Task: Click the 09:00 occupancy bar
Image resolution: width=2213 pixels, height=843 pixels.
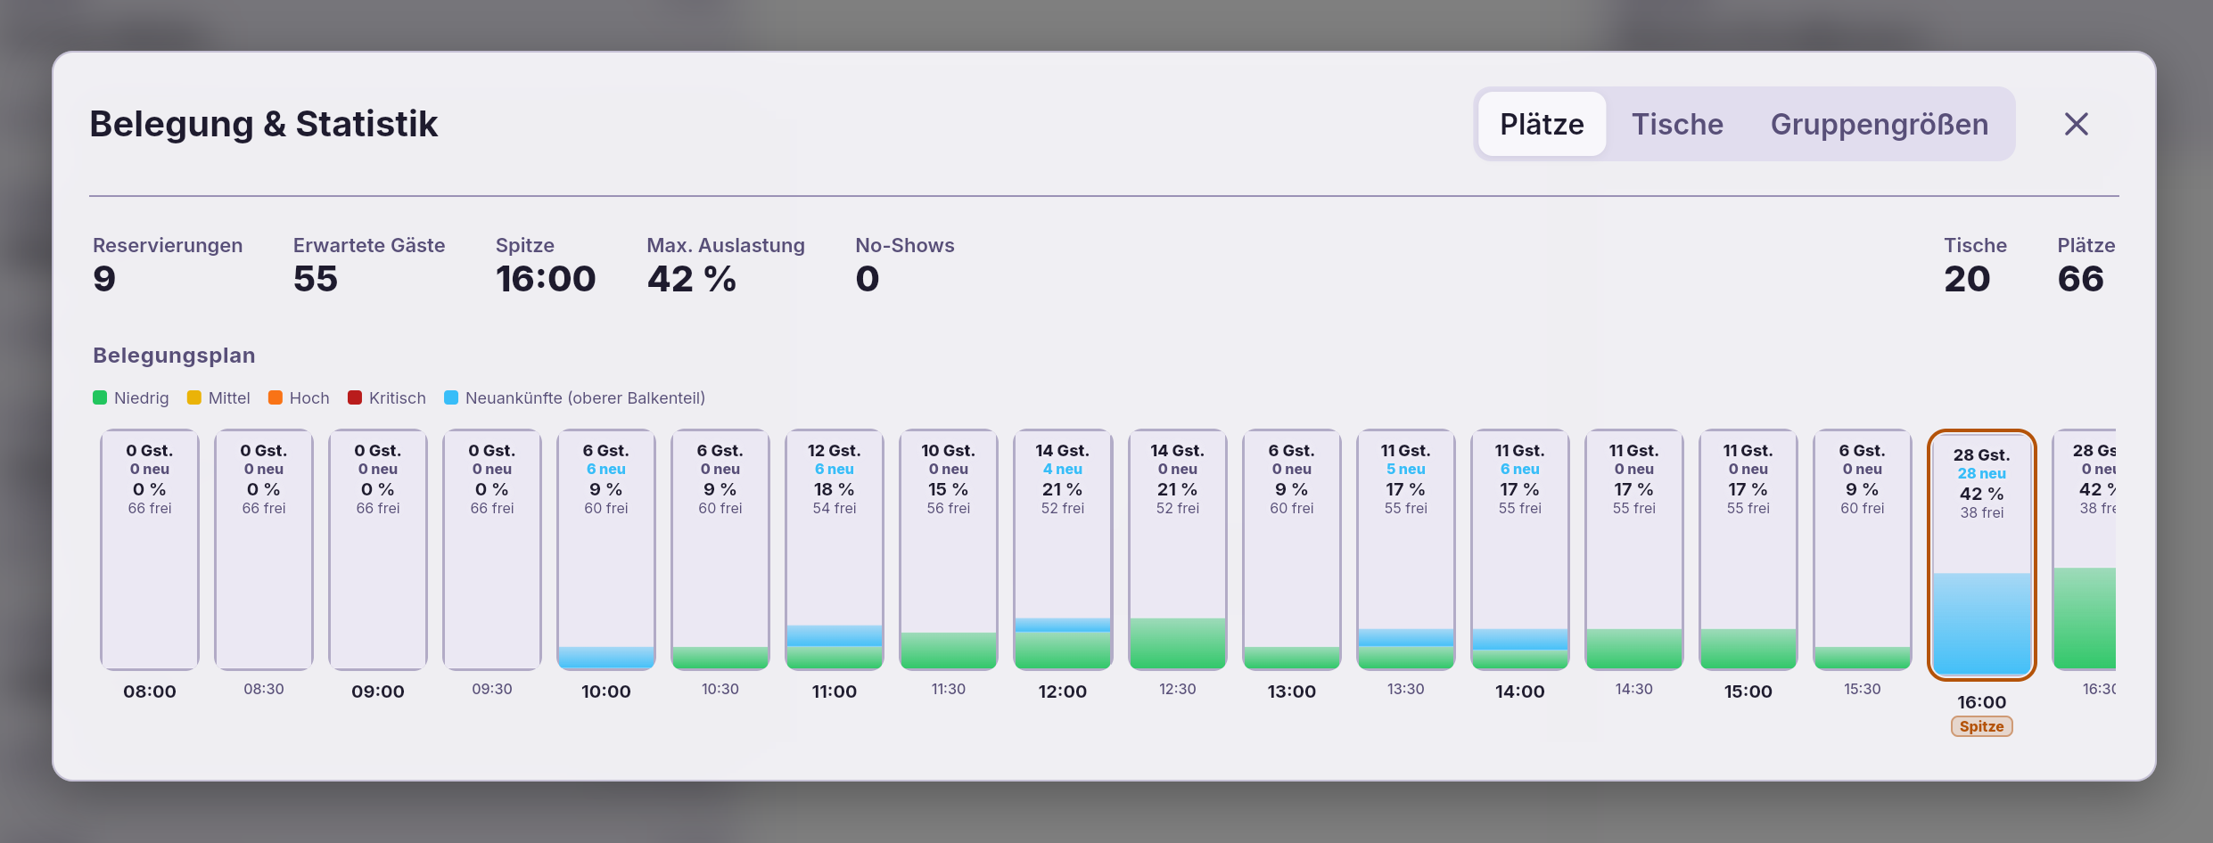Action: pyautogui.click(x=378, y=550)
